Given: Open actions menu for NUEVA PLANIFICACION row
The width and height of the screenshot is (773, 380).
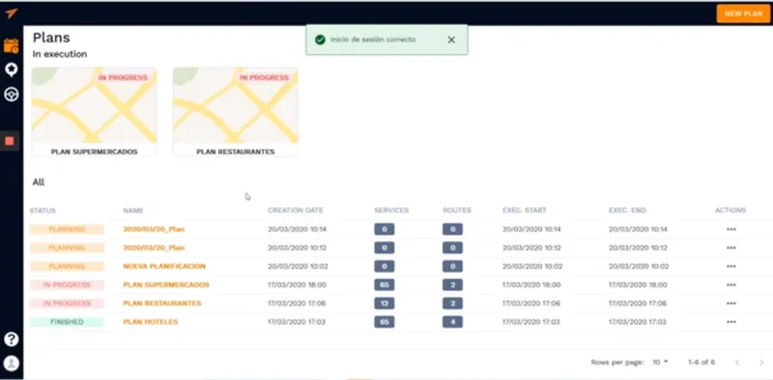Looking at the screenshot, I should click(x=731, y=266).
